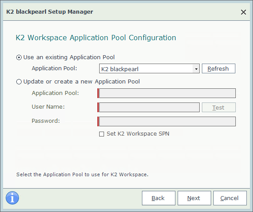
Task: Proceed with the Next button
Action: [194, 198]
